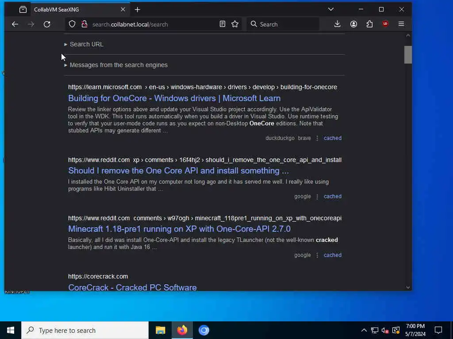Screen dimensions: 453x339
Task: List all tabs using the dropdown chevron
Action: (331, 9)
